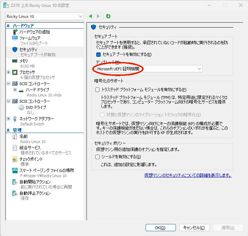Select the メモリ memory chip icon
Viewport: 248px width, 236px height.
click(x=15, y=61)
